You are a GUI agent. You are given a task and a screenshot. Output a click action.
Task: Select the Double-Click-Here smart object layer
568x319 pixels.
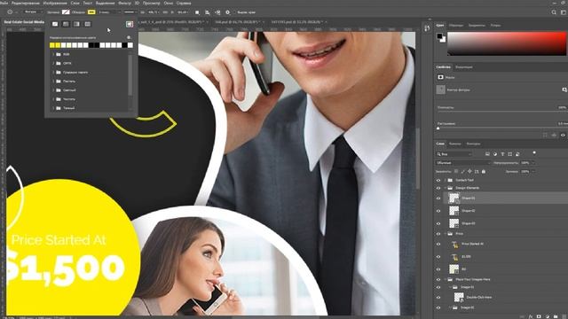tap(479, 298)
